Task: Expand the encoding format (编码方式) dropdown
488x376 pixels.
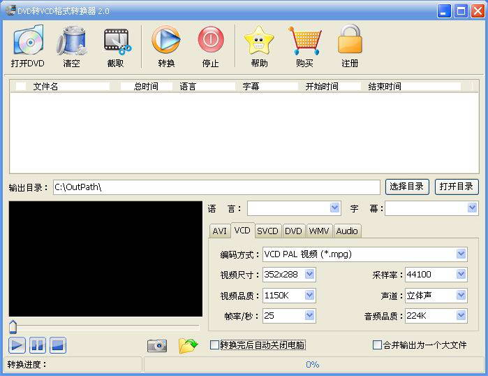Action: point(461,254)
